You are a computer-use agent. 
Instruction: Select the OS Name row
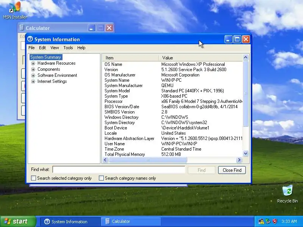pos(172,64)
